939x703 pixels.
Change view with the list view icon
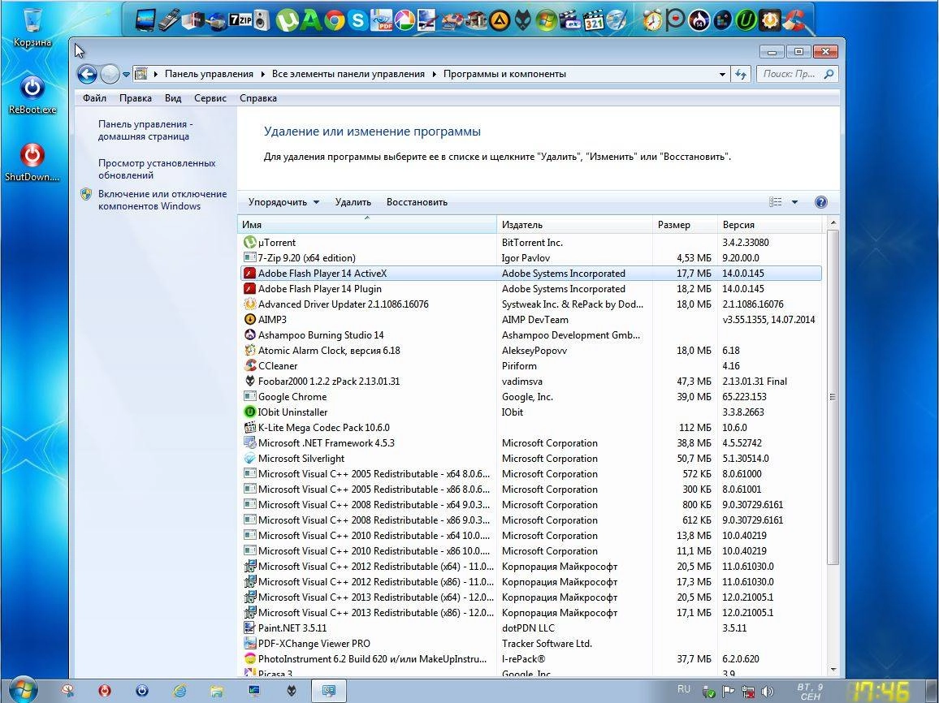click(776, 202)
